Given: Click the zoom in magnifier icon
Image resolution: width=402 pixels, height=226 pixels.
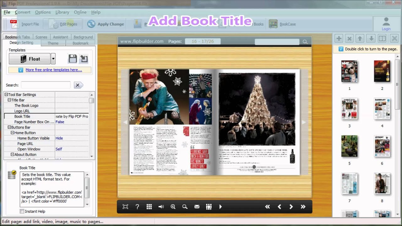Looking at the screenshot, I should [x=173, y=207].
